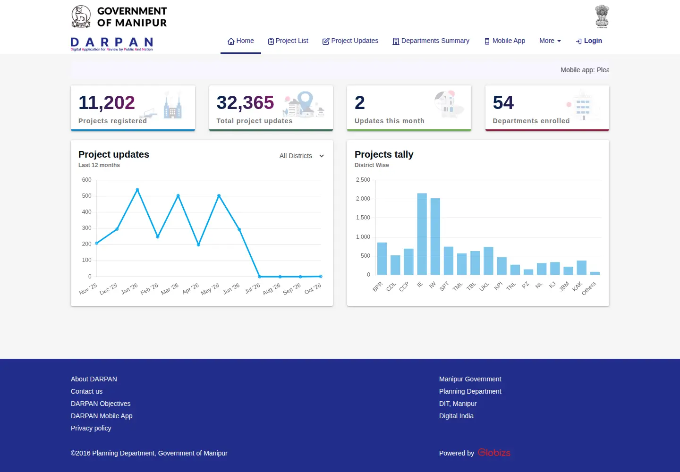Visit the Manipur Government footer link
The image size is (680, 472).
[x=470, y=379]
